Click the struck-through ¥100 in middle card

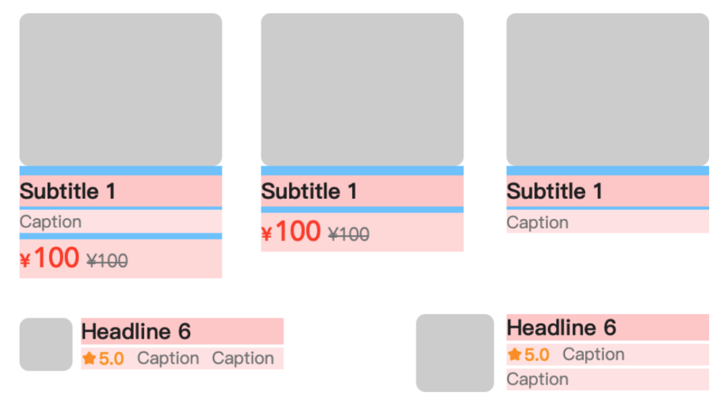[x=348, y=234]
